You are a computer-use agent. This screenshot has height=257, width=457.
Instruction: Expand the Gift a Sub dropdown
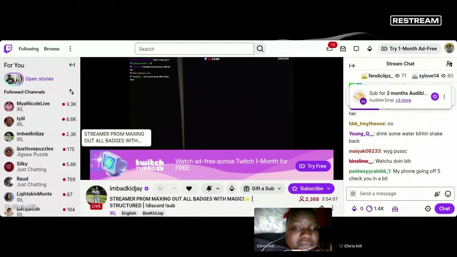tap(279, 188)
